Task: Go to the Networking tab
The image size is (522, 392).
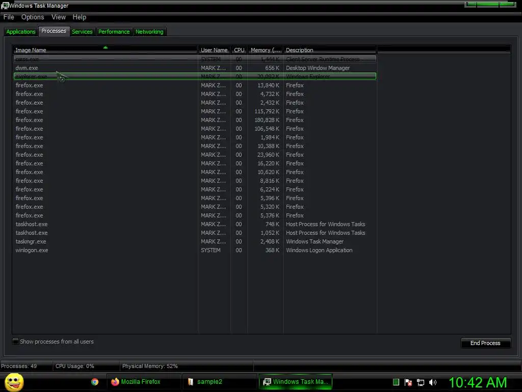Action: click(149, 32)
